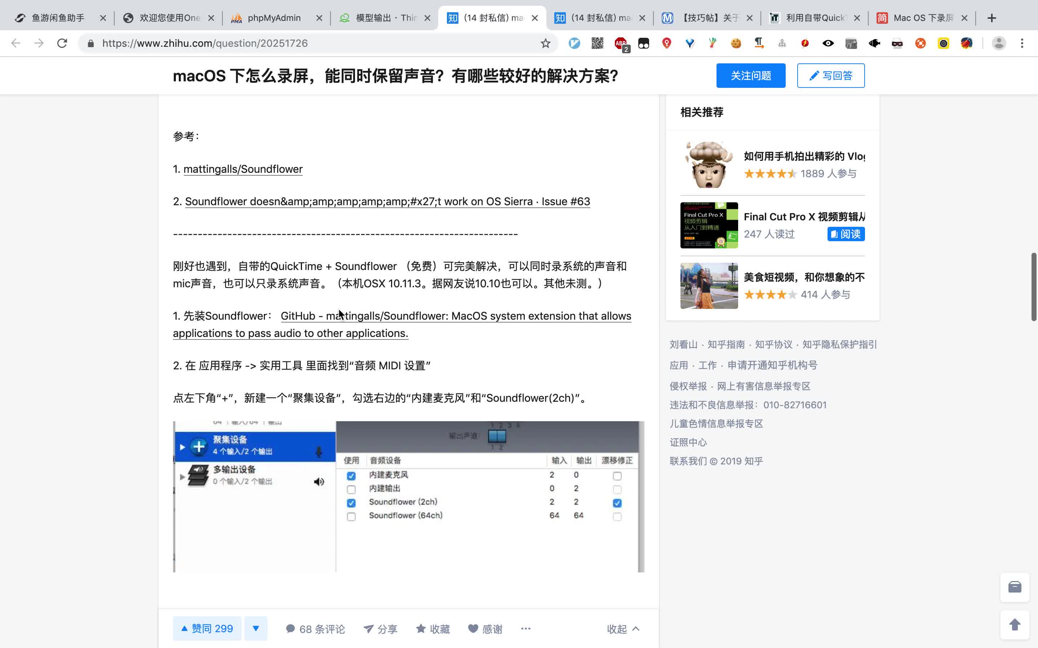Click the page's vertical scrollbar thumb
This screenshot has height=648, width=1038.
coord(1034,287)
